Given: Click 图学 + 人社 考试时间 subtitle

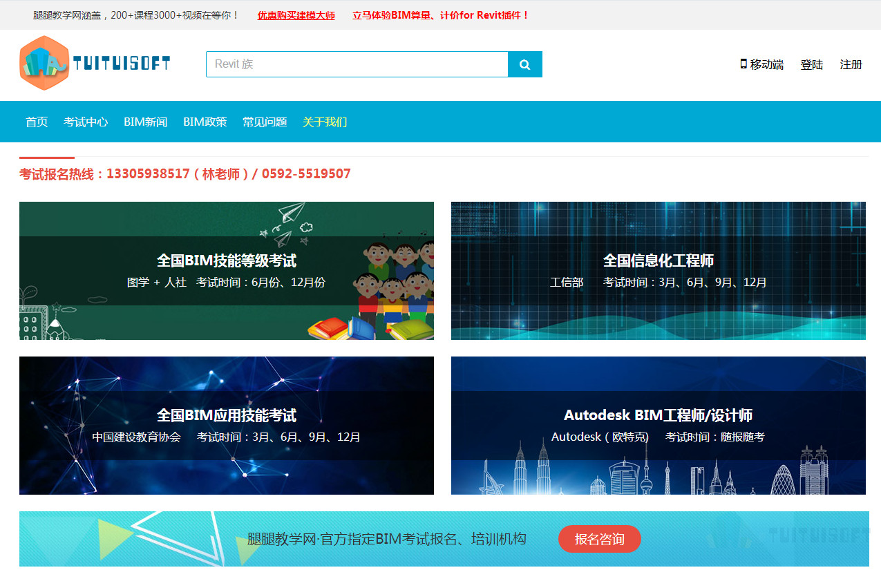Looking at the screenshot, I should pos(227,283).
